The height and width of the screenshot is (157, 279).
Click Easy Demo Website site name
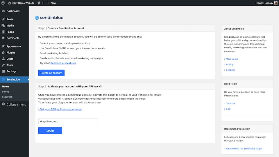coord(23,3)
